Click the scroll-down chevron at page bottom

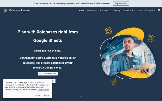pyautogui.click(x=81, y=97)
